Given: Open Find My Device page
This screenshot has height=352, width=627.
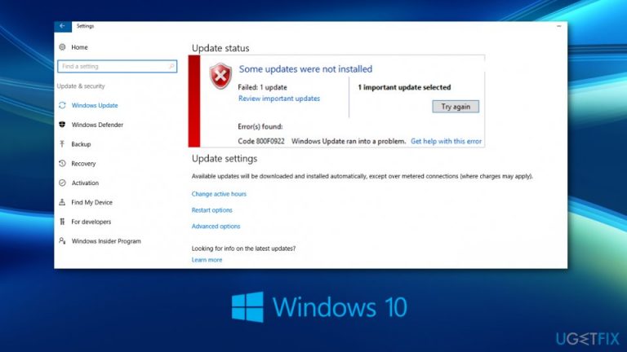Looking at the screenshot, I should tap(92, 202).
